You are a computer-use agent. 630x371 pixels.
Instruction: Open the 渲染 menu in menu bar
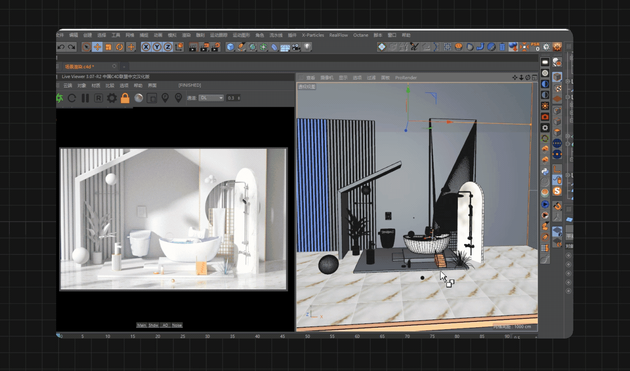(x=186, y=35)
